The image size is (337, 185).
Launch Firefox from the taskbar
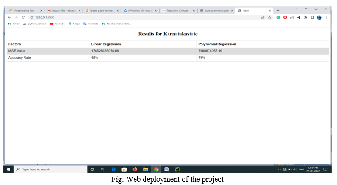click(x=135, y=169)
